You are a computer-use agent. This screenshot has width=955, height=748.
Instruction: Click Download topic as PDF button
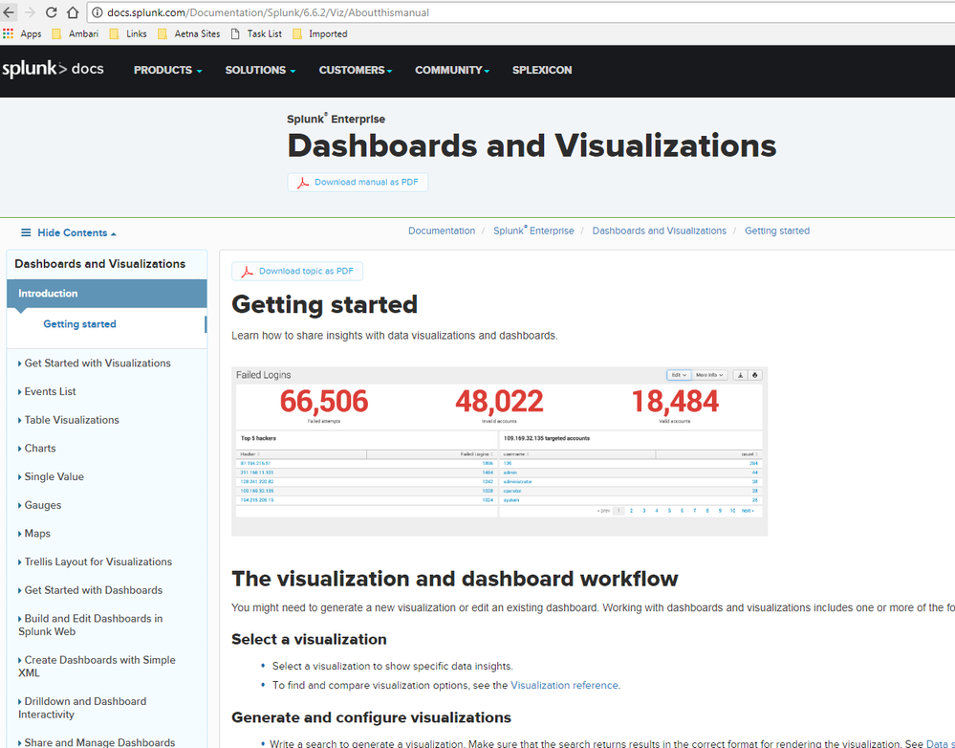297,272
